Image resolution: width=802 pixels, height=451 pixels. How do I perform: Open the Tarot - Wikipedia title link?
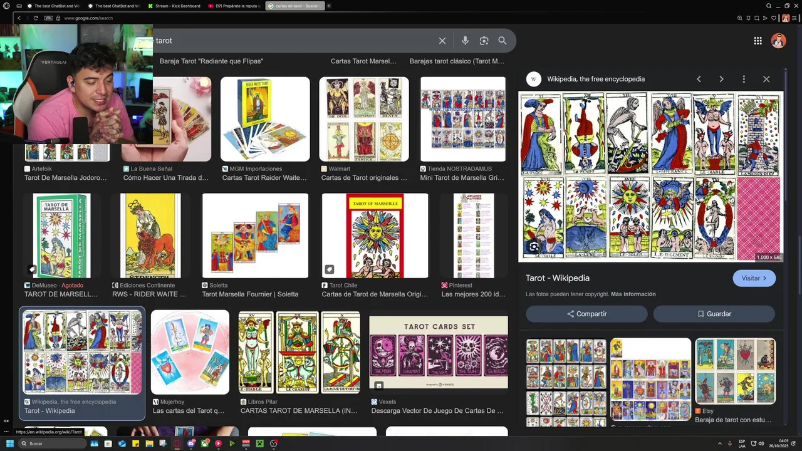(x=558, y=278)
